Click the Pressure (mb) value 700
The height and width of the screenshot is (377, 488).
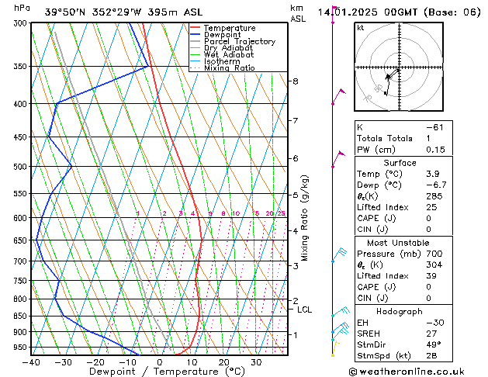point(434,254)
